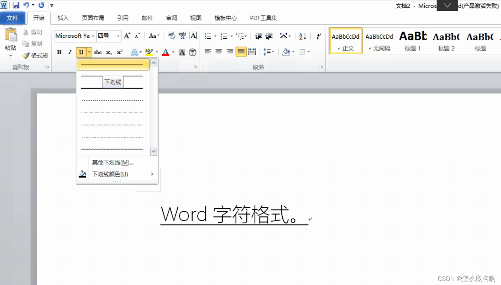
Task: Select the wavy underline style
Action: pos(112,149)
